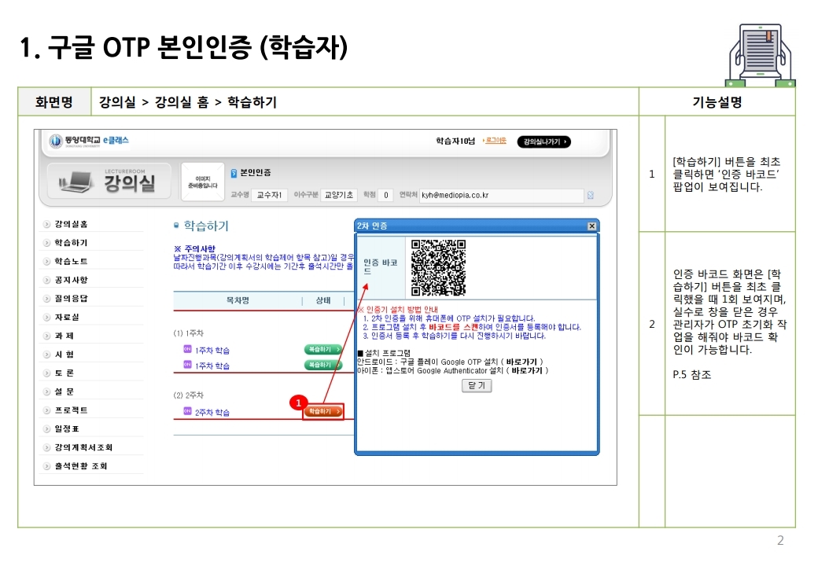Image resolution: width=818 pixels, height=566 pixels.
Task: Click the QR code image in the popup
Action: 438,267
